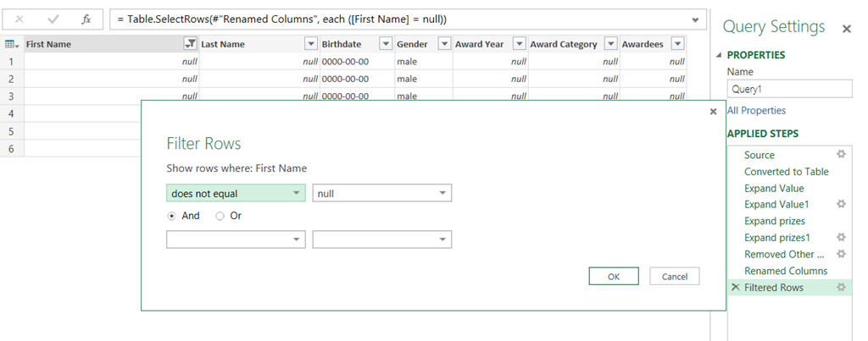The width and height of the screenshot is (868, 341).
Task: Open gear settings for Source step
Action: click(x=841, y=154)
